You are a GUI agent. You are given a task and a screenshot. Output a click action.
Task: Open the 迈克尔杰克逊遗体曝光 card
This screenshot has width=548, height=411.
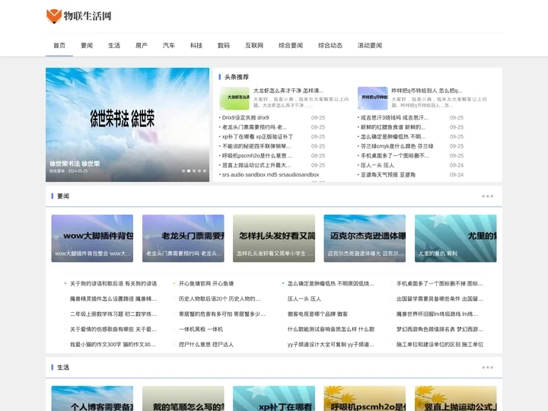pyautogui.click(x=365, y=238)
